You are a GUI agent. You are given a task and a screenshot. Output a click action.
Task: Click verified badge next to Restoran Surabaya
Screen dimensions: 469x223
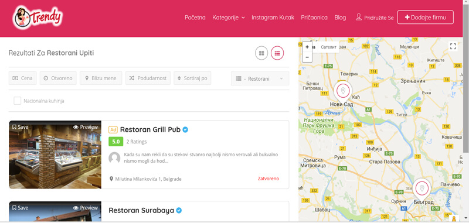click(179, 211)
